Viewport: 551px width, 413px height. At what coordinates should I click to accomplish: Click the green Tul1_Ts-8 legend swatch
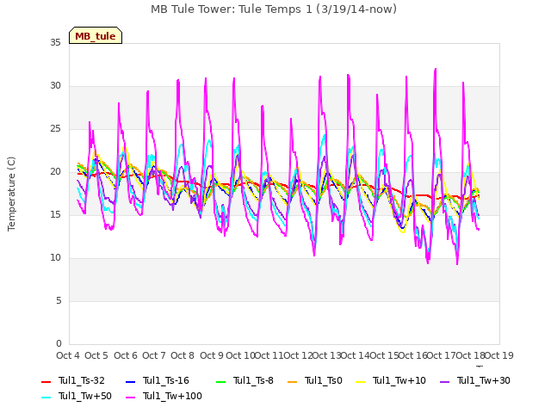[x=220, y=381]
